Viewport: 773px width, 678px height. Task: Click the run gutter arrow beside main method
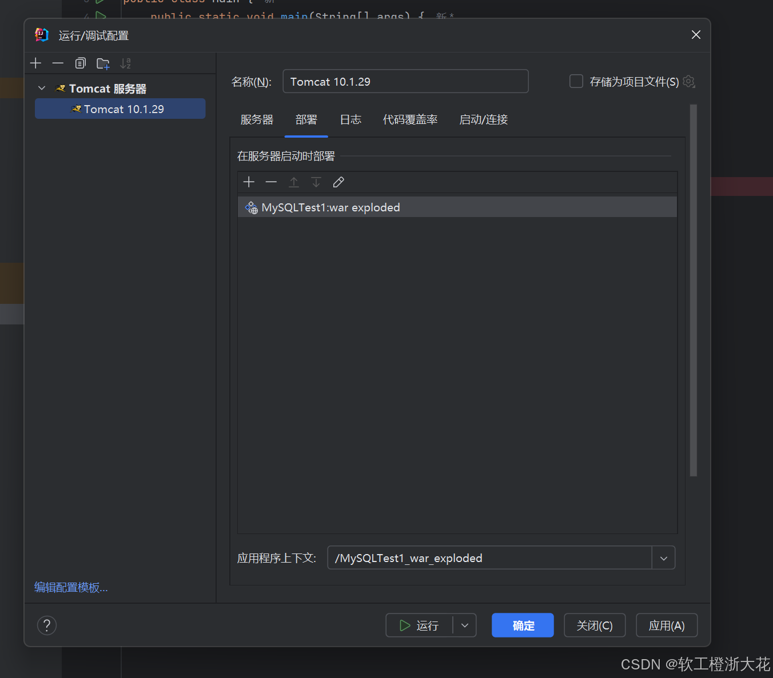tap(101, 15)
